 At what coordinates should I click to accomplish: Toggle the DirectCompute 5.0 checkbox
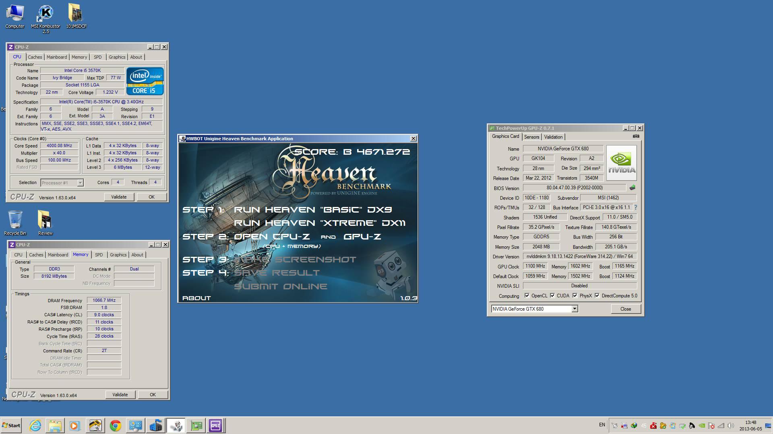[x=597, y=295]
